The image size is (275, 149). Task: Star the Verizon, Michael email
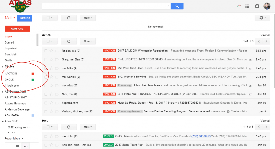pos(51,111)
